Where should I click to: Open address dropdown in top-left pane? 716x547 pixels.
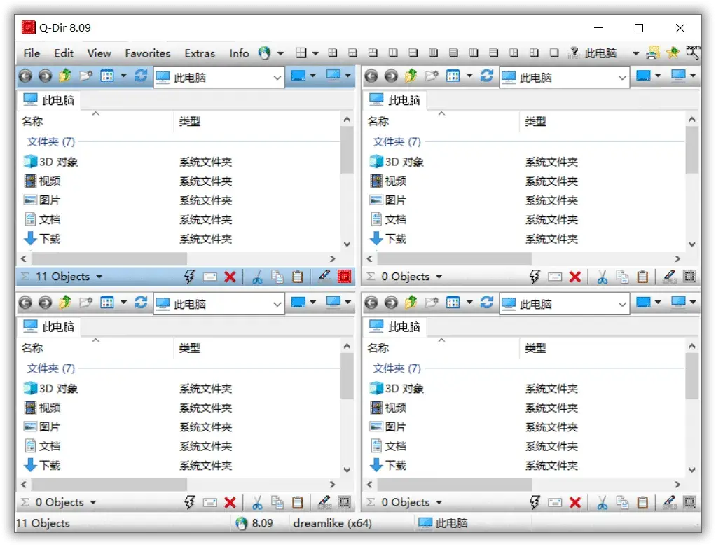point(277,78)
